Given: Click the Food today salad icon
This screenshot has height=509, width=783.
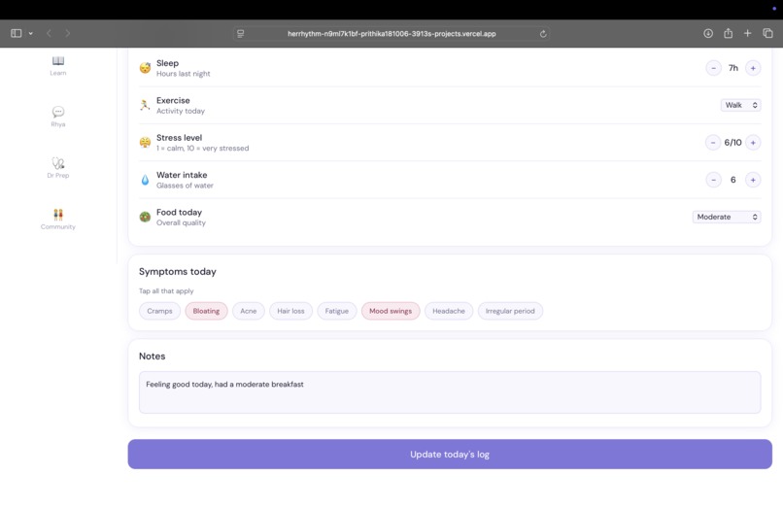Looking at the screenshot, I should (x=145, y=217).
